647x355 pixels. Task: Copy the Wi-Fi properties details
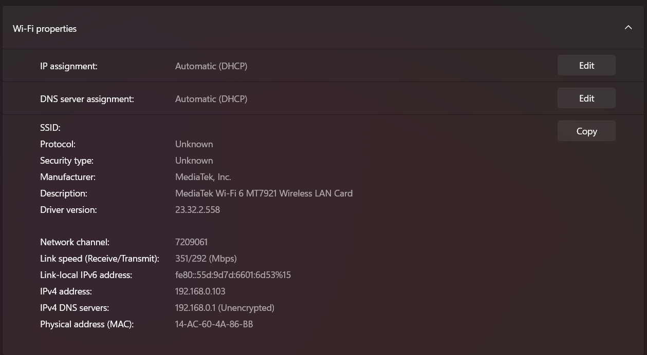coord(586,131)
